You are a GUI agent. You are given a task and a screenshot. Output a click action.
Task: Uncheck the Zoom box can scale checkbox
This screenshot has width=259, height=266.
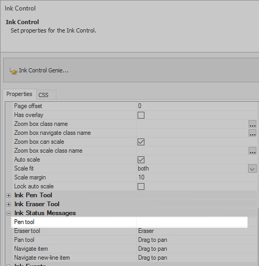(141, 142)
